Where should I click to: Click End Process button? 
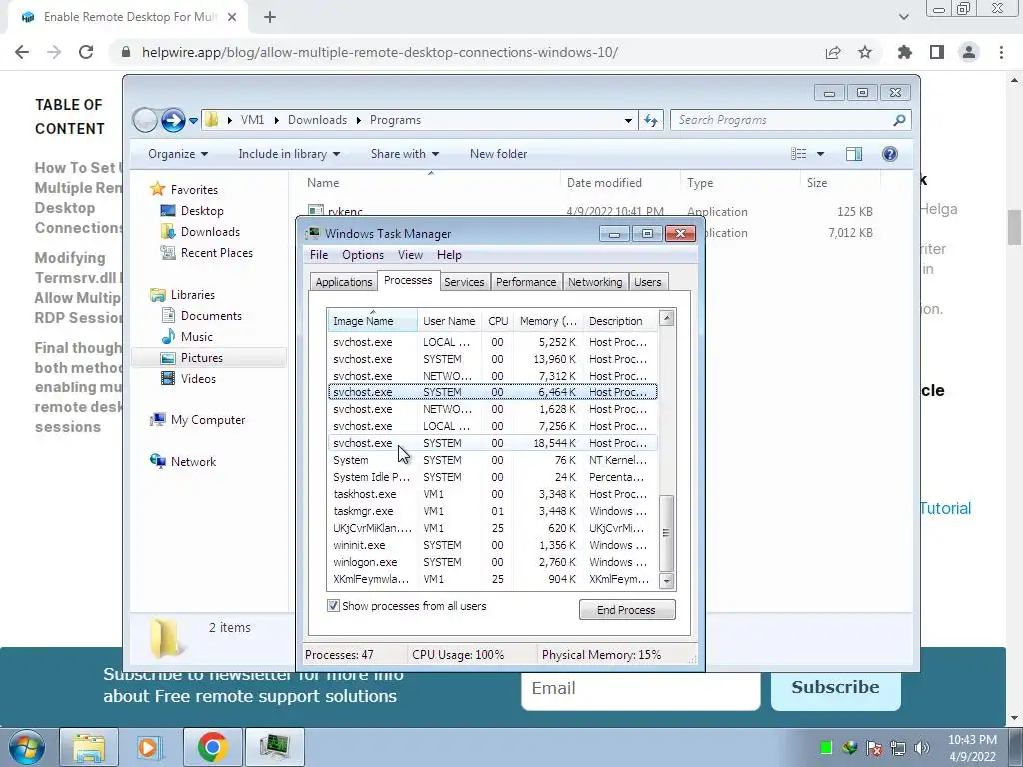click(x=627, y=610)
